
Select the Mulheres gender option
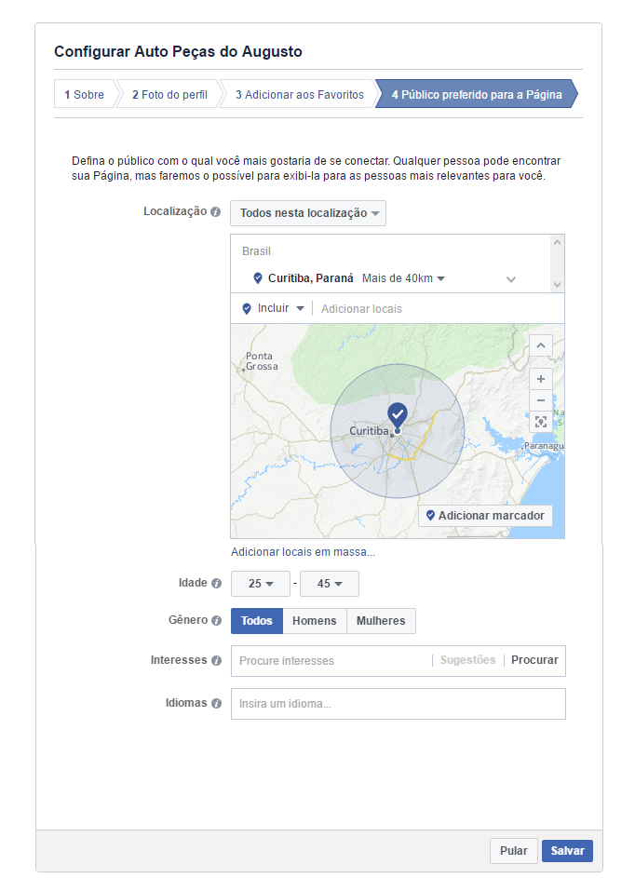[381, 621]
